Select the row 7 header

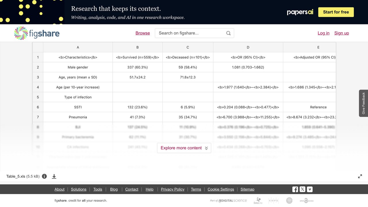(x=38, y=117)
